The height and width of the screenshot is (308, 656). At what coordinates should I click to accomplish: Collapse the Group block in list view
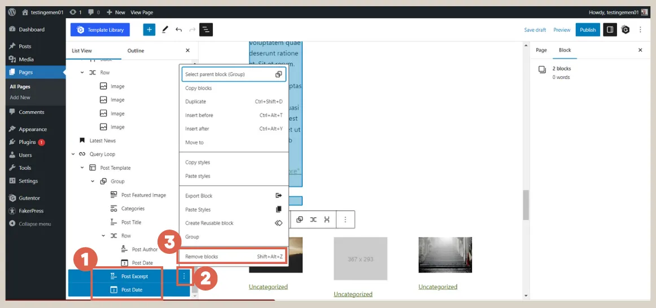pos(93,182)
